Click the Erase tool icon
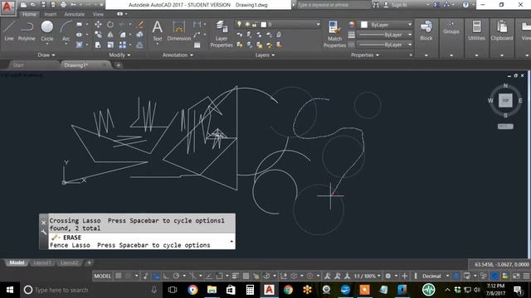Viewport: 531px width, 298px height. click(x=140, y=24)
